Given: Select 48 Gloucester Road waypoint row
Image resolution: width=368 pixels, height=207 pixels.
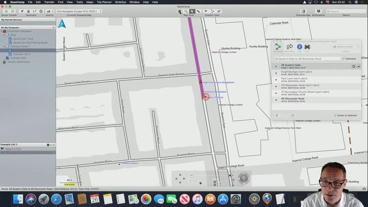Looking at the screenshot, I should pyautogui.click(x=316, y=99).
